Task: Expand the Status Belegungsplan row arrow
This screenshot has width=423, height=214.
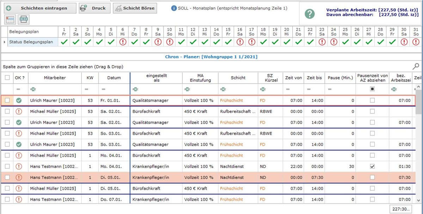Action: coord(4,42)
